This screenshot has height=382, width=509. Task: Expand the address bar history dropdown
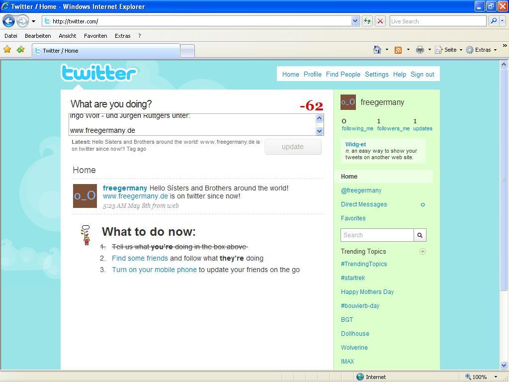[x=355, y=21]
